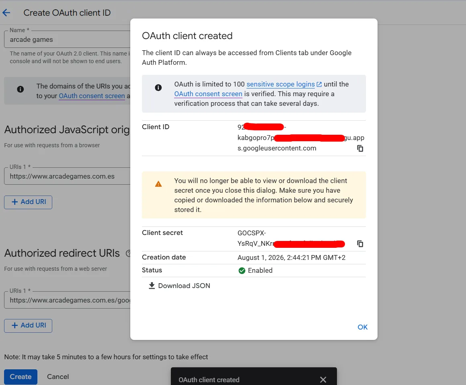Click the info icon in the background domains notice
Screen dimensions: 466x385
coord(20,89)
